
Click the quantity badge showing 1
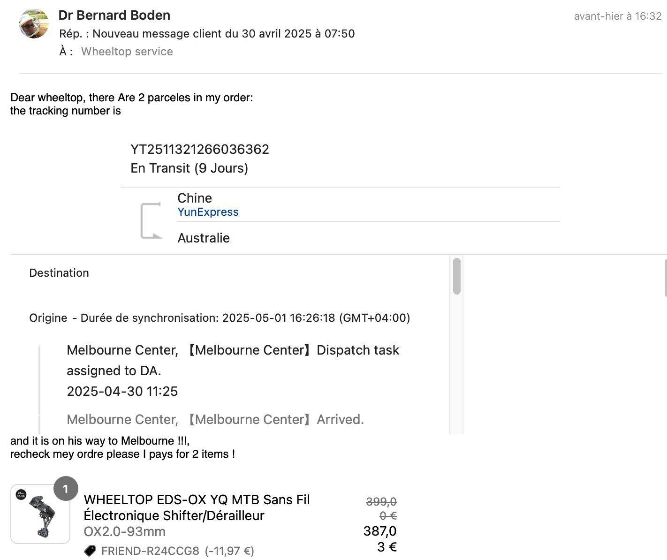66,489
